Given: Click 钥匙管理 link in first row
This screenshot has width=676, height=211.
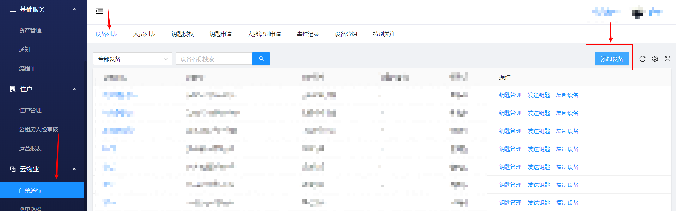Looking at the screenshot, I should [x=510, y=95].
